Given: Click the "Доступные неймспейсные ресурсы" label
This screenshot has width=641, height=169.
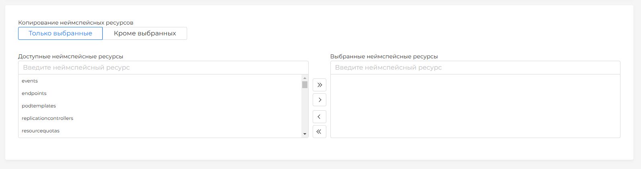Looking at the screenshot, I should tap(71, 56).
